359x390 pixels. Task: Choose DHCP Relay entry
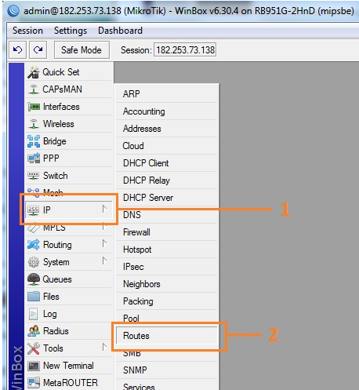coord(167,180)
